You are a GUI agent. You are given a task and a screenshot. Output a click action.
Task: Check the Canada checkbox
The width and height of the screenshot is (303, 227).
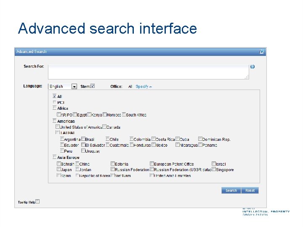coord(104,127)
